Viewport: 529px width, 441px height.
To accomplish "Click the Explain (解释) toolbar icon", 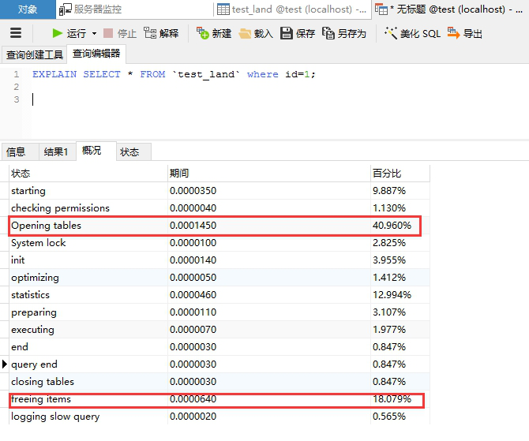I will click(x=150, y=33).
